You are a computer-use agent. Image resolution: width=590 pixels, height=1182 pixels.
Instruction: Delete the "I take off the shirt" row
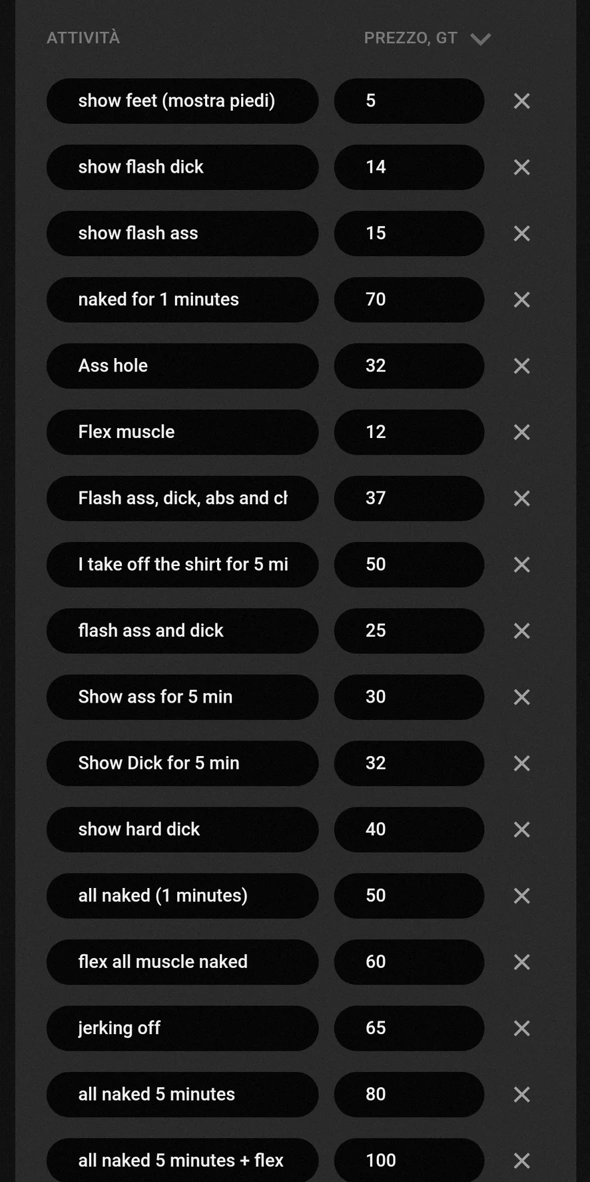[521, 565]
